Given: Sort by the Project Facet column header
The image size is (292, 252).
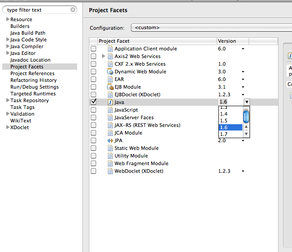Looking at the screenshot, I should (157, 41).
